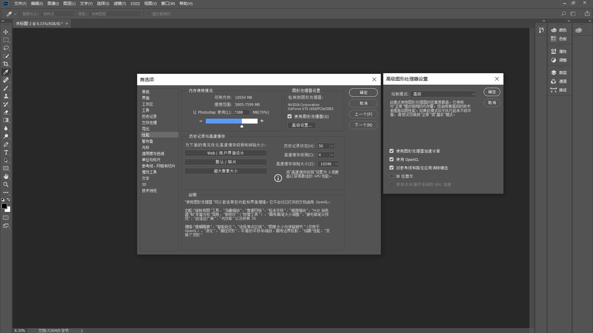593x333 pixels.
Task: Toggle 使用图形处理器(G) checkbox
Action: coord(290,116)
